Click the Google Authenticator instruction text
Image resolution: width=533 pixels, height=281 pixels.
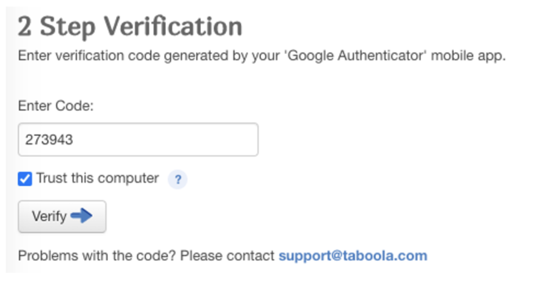pos(262,56)
